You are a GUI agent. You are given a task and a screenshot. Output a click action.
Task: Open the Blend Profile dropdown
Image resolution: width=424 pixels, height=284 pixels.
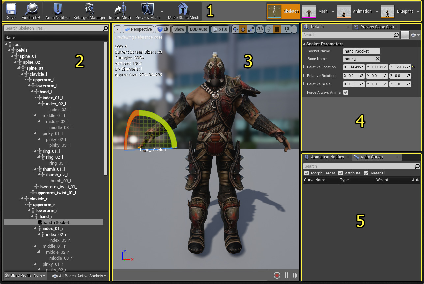(26, 276)
